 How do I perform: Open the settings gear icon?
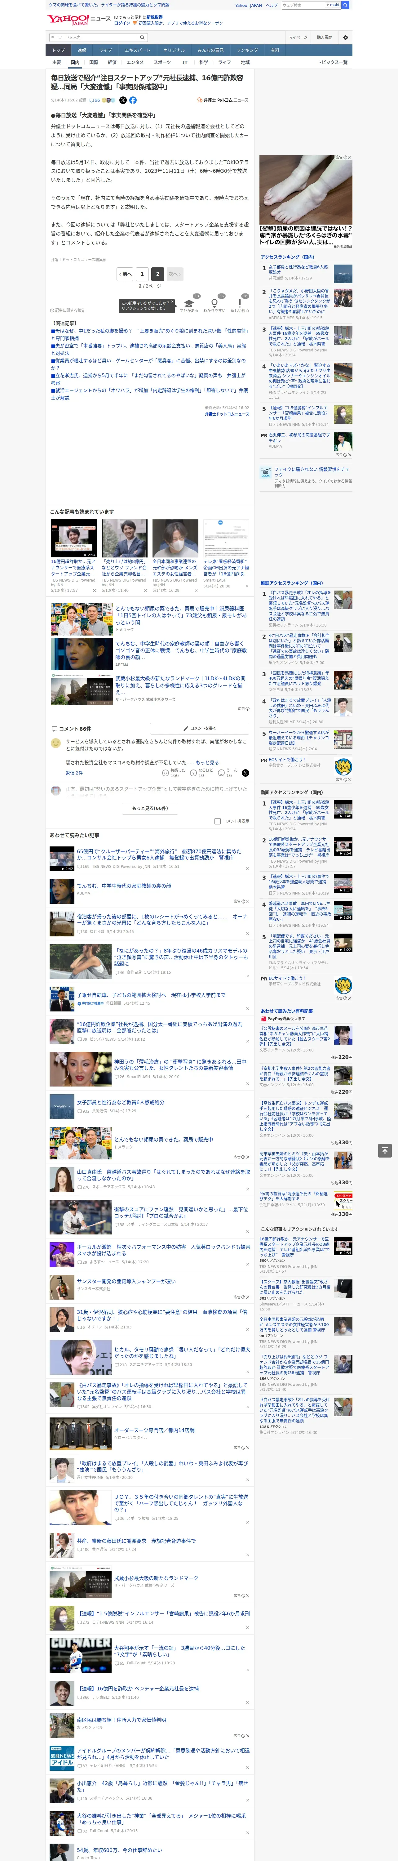pos(345,38)
